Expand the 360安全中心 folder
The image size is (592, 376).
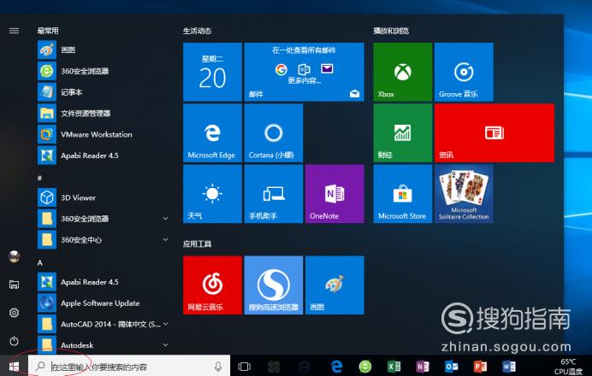point(104,240)
